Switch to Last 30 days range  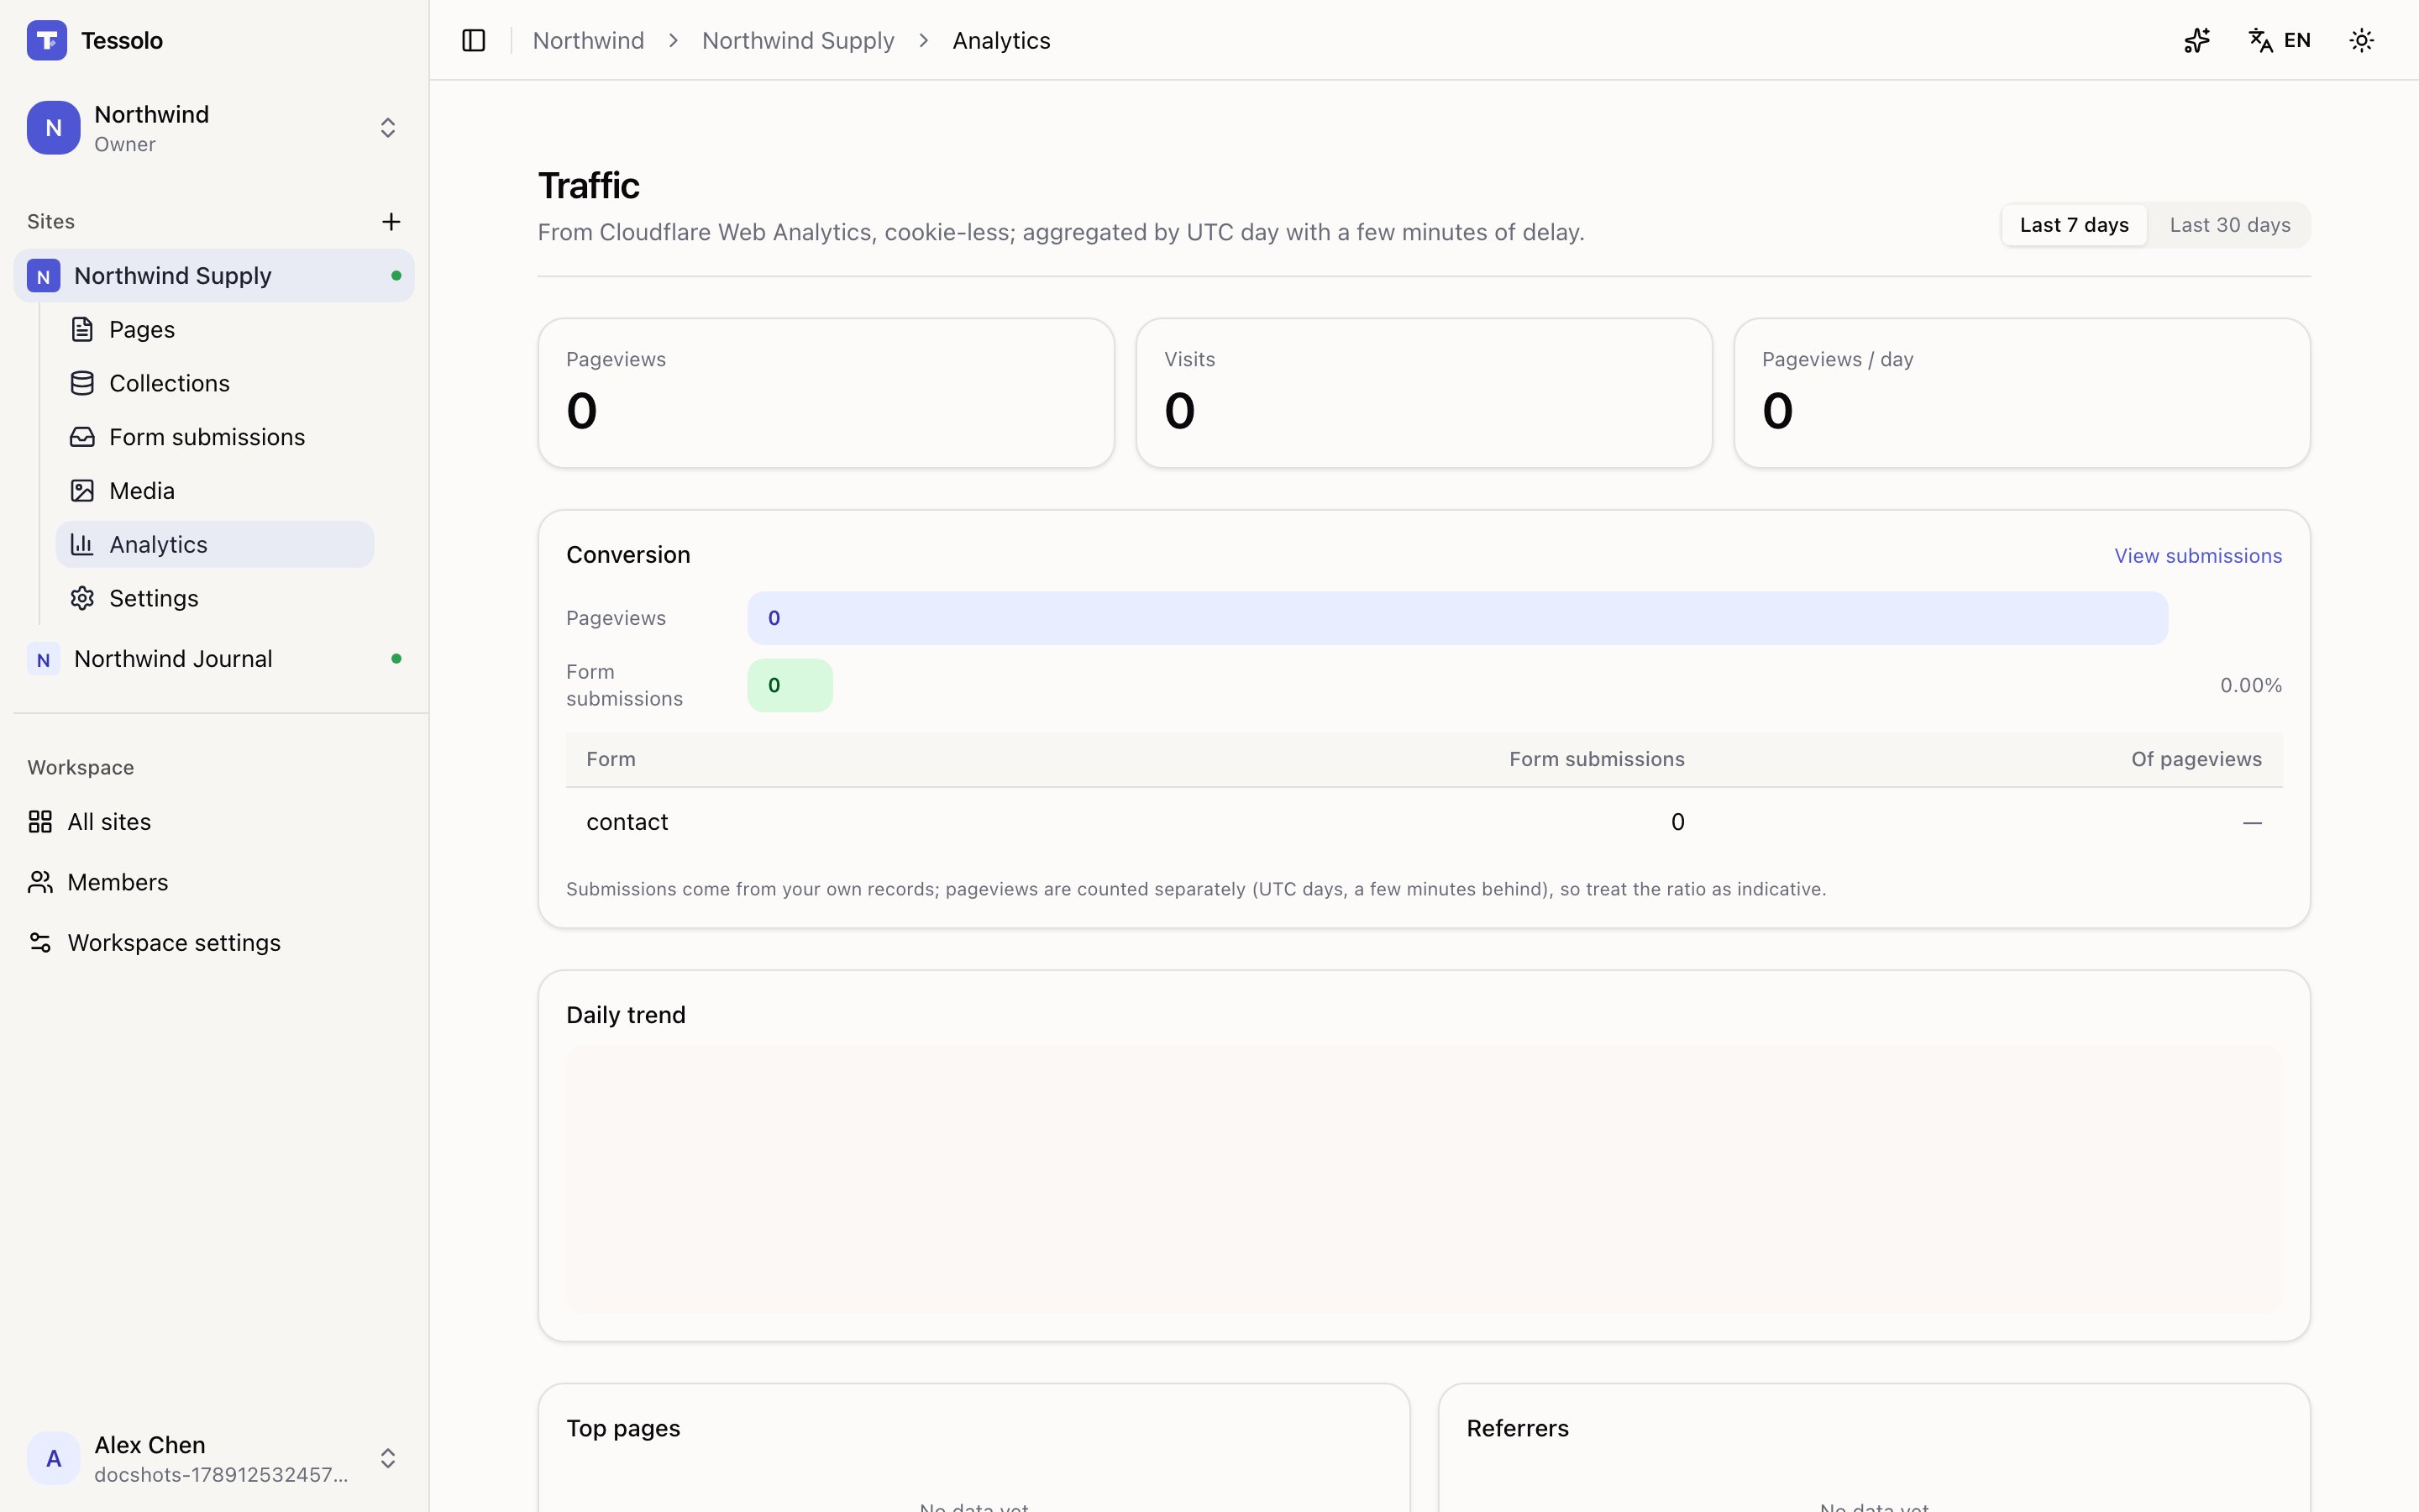[2230, 225]
